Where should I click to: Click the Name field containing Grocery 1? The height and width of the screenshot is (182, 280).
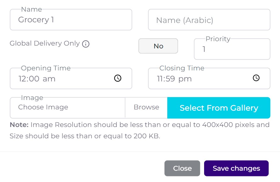[x=71, y=20]
